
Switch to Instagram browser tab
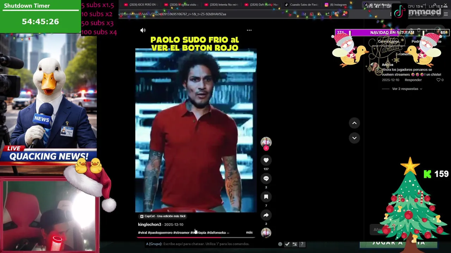[x=338, y=5]
